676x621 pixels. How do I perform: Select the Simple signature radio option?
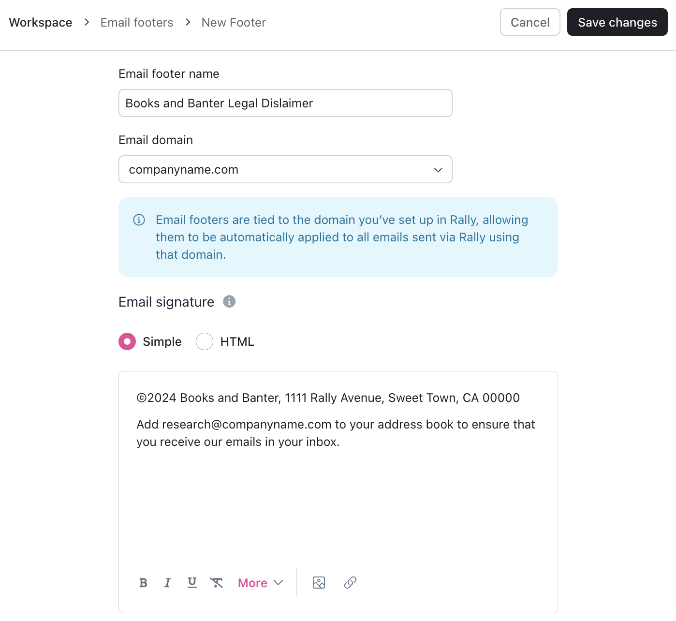127,341
